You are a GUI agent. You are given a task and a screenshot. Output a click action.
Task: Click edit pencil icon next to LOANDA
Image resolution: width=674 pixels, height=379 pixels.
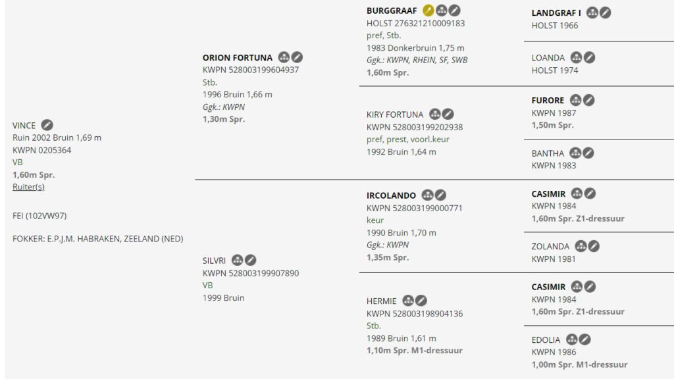589,58
